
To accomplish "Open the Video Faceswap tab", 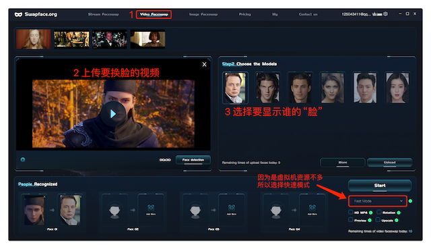I will click(154, 14).
